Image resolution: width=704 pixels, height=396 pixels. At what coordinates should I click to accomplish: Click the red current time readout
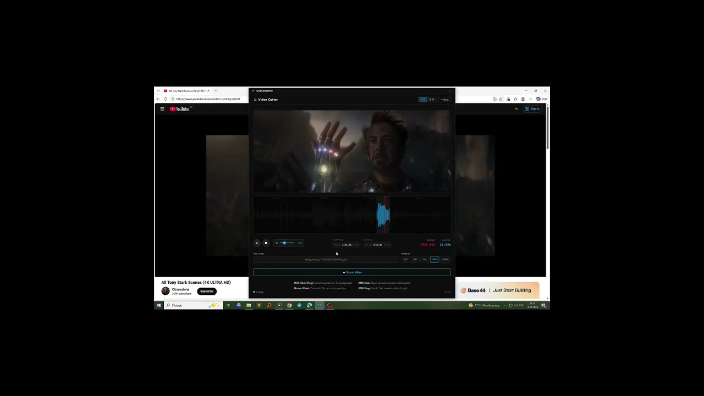[x=427, y=245]
